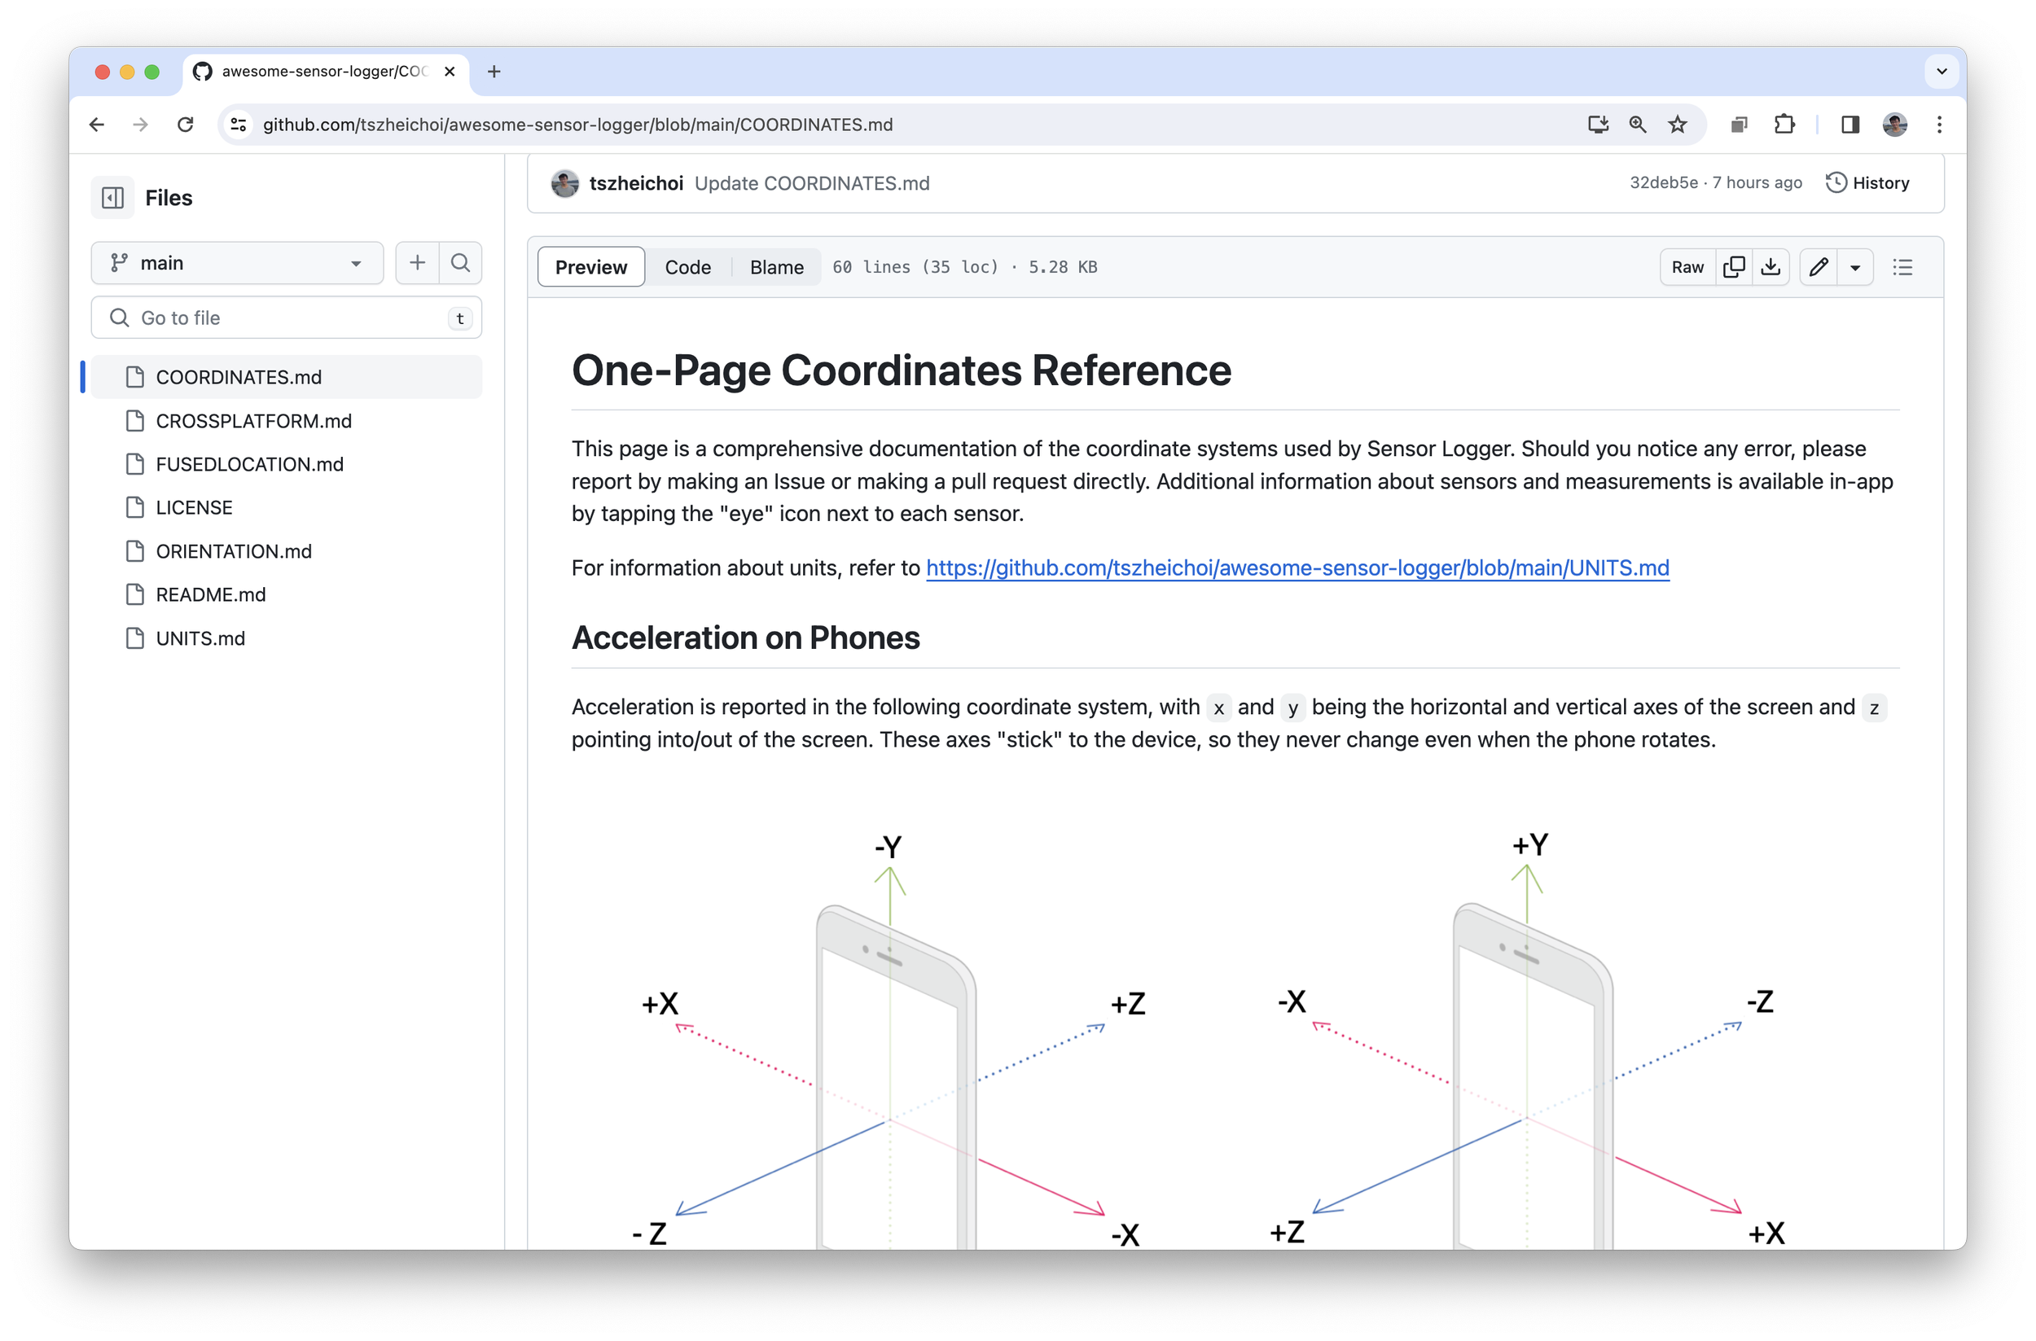Click the download file icon

[1772, 266]
